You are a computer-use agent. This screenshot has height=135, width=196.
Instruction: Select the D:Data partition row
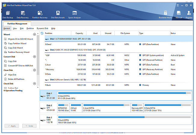click(x=119, y=74)
